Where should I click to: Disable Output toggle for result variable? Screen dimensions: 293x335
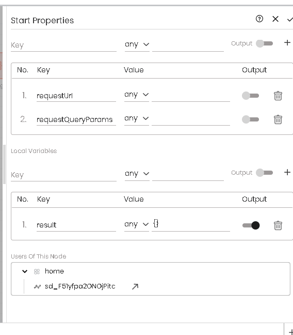coord(251,225)
